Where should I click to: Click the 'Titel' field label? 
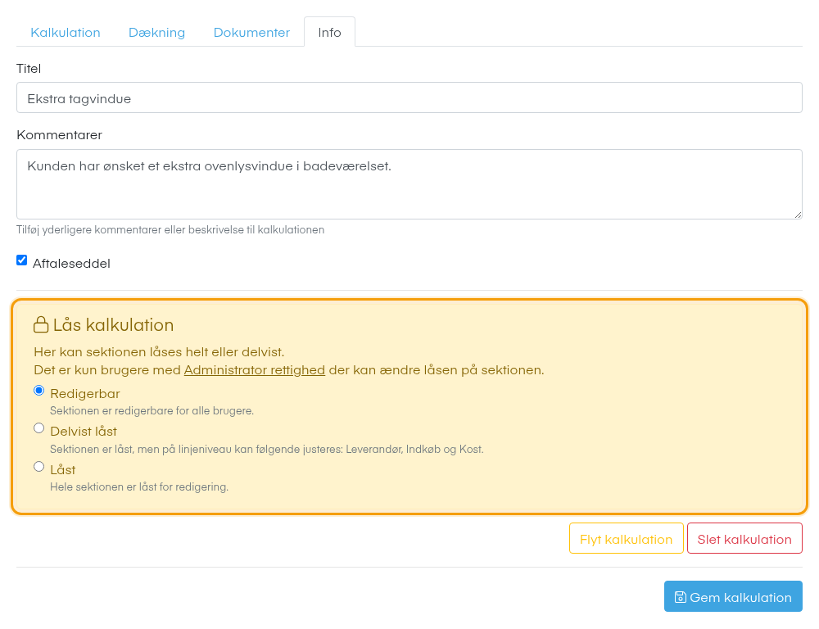pyautogui.click(x=29, y=69)
